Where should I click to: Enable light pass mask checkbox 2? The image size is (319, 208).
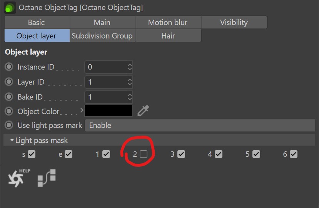(x=144, y=154)
